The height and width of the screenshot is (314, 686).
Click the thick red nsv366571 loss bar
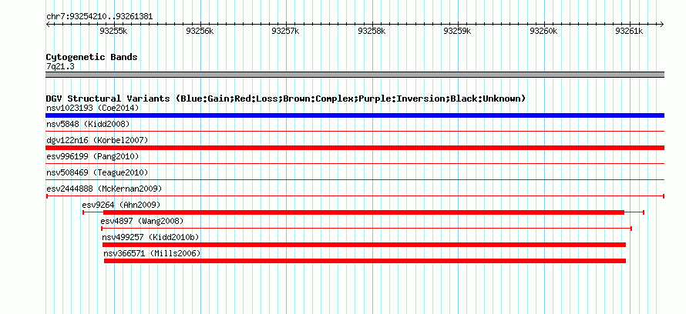365,261
